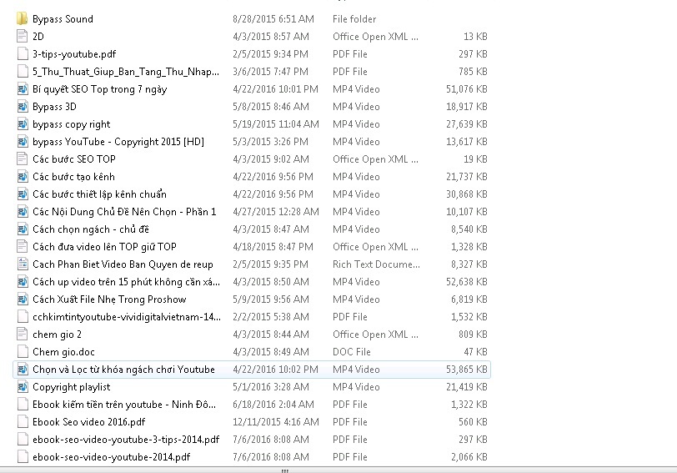Select the Ebook Seo video 2016.pdf name
The image size is (677, 473).
click(x=89, y=422)
